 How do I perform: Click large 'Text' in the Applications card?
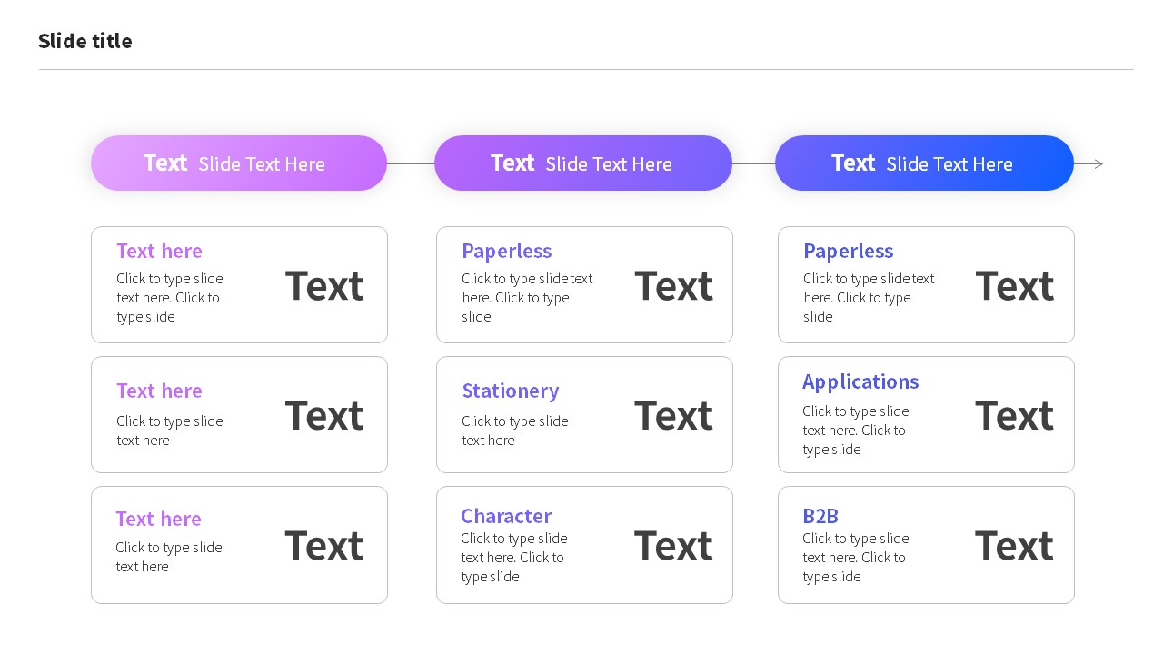(1014, 415)
